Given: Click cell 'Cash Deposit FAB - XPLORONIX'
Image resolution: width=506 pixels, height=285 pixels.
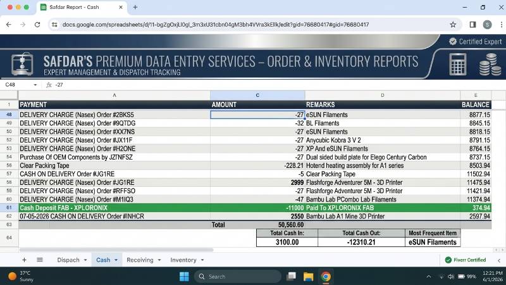Looking at the screenshot, I should click(114, 208).
